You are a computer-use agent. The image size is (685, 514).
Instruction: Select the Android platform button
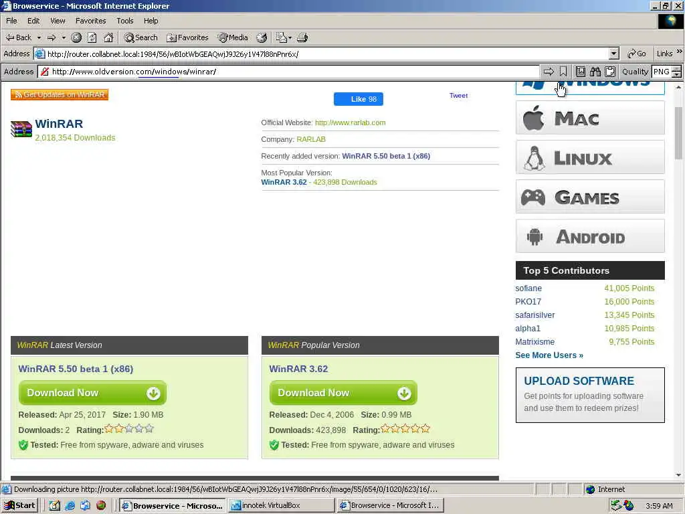pos(590,236)
